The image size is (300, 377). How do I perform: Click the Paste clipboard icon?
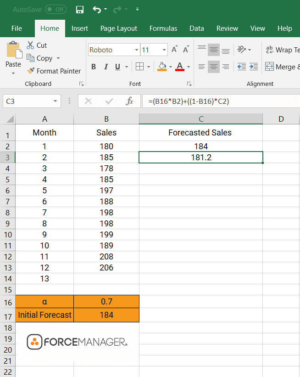click(14, 50)
